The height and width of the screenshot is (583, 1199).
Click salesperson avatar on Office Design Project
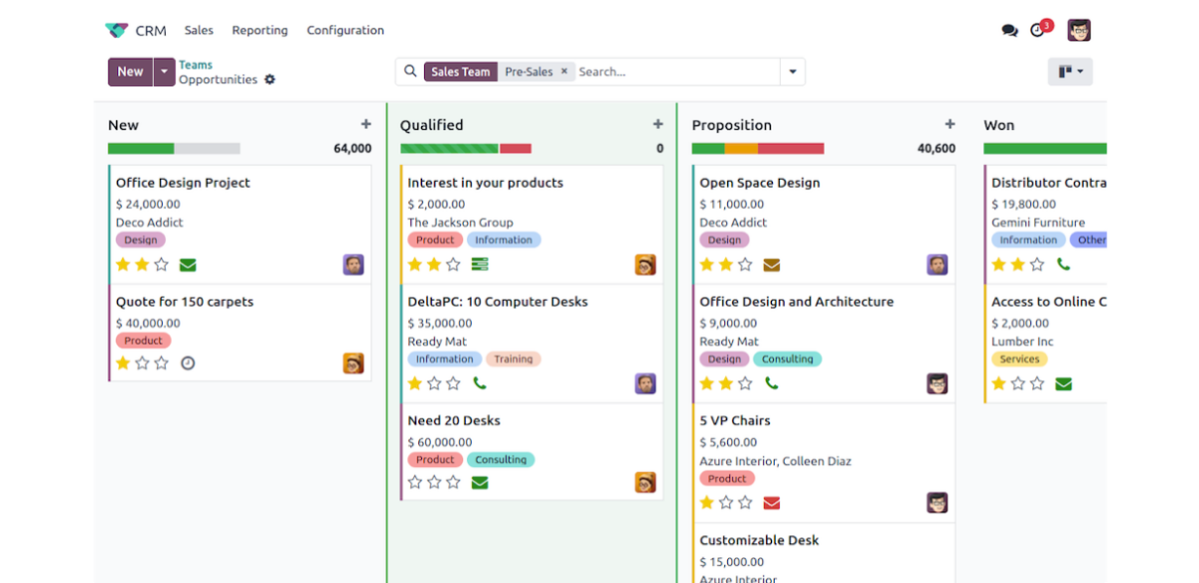354,264
